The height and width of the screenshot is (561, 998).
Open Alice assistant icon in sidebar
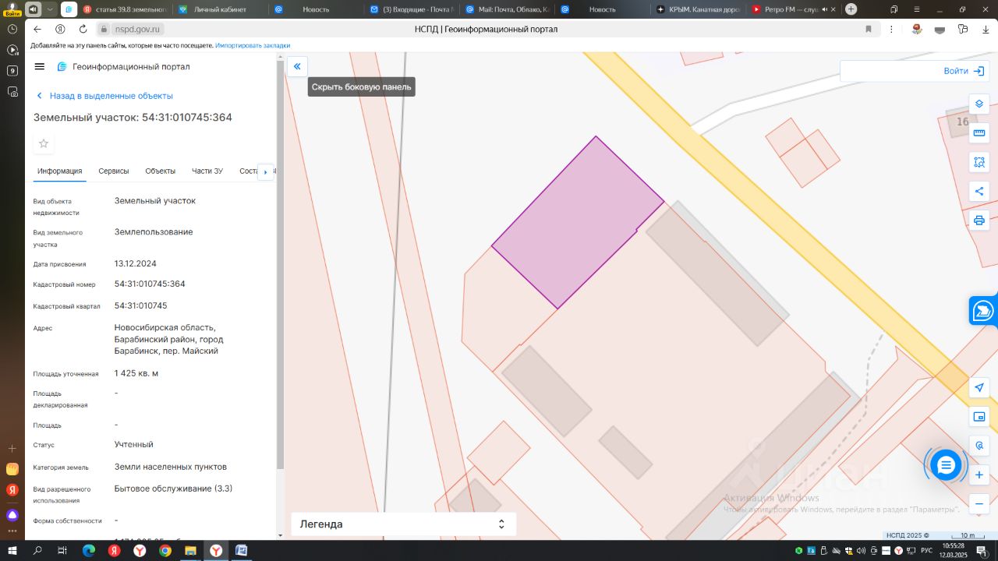click(x=12, y=515)
